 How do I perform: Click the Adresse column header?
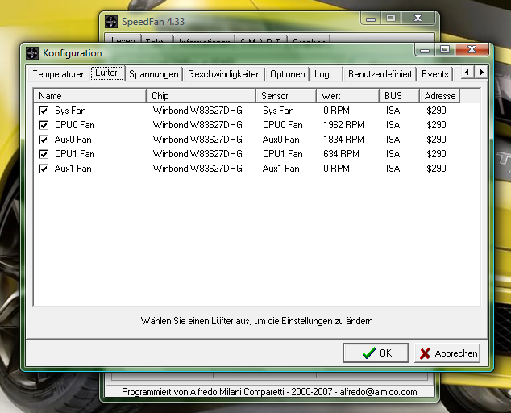coord(439,96)
